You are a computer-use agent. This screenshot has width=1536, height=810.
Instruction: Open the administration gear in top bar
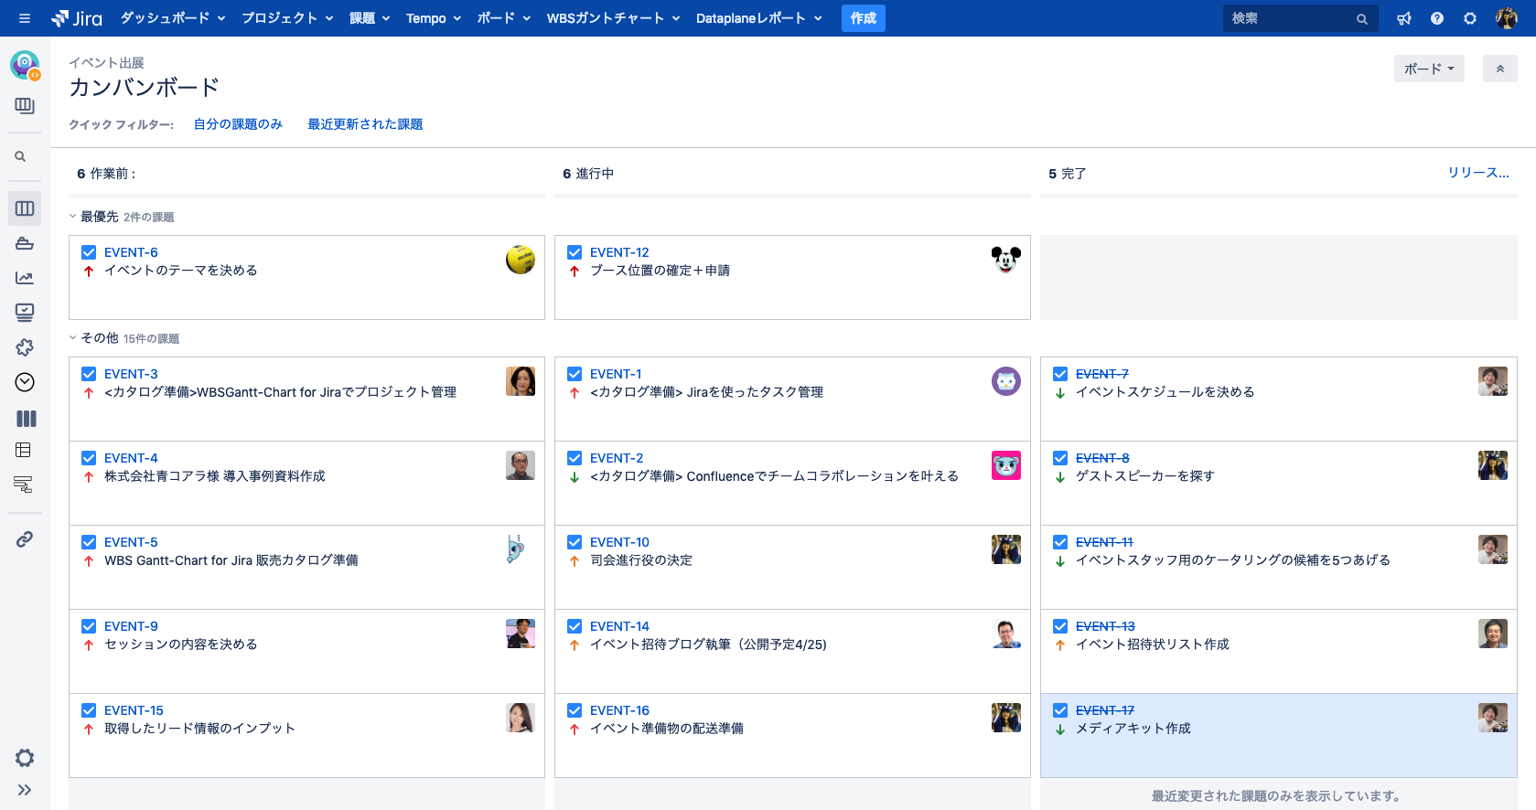(1470, 18)
